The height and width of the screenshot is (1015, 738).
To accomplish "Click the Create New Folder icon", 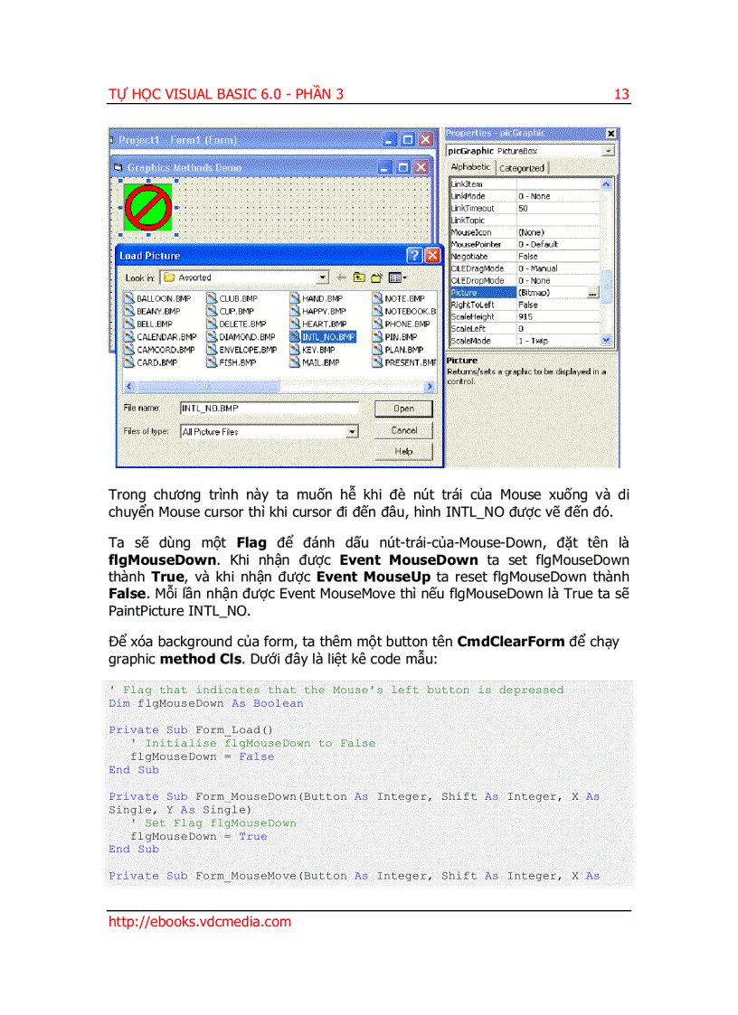I will tap(374, 277).
